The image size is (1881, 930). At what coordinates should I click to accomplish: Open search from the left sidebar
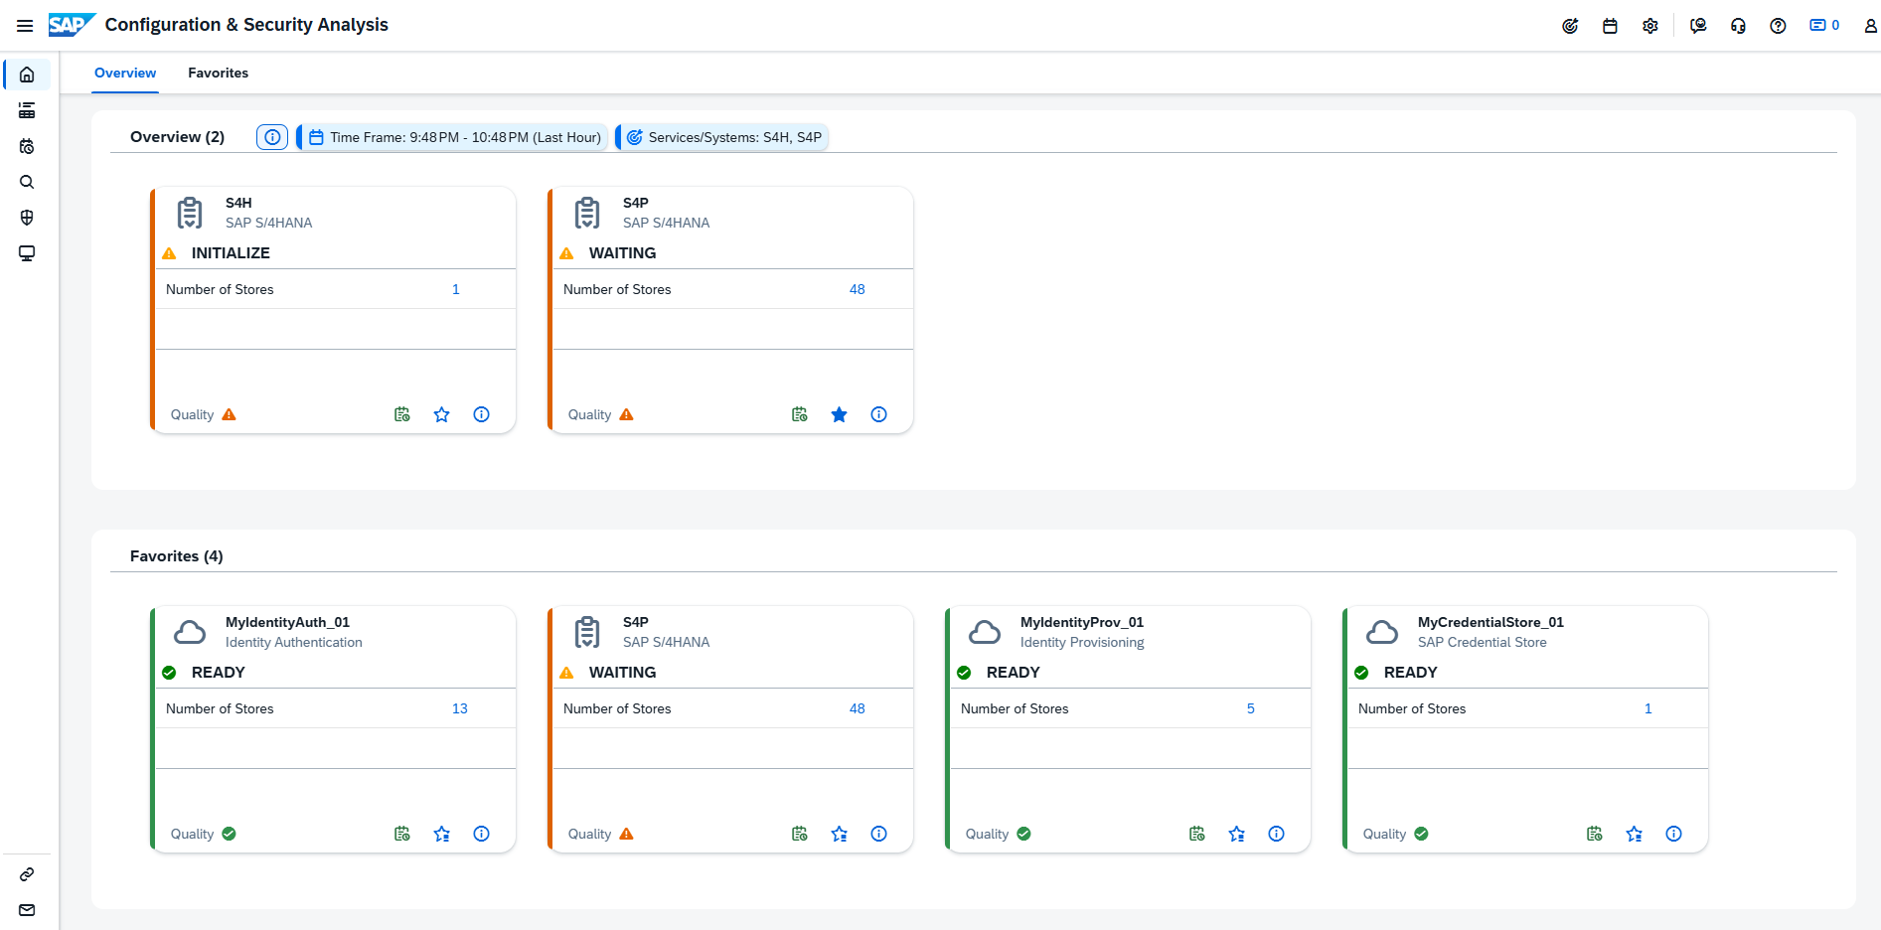27,182
